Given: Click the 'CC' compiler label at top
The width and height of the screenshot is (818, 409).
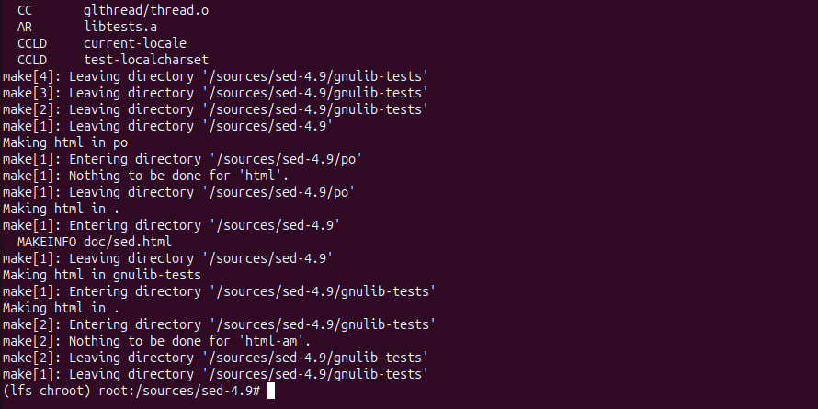Looking at the screenshot, I should (x=25, y=10).
